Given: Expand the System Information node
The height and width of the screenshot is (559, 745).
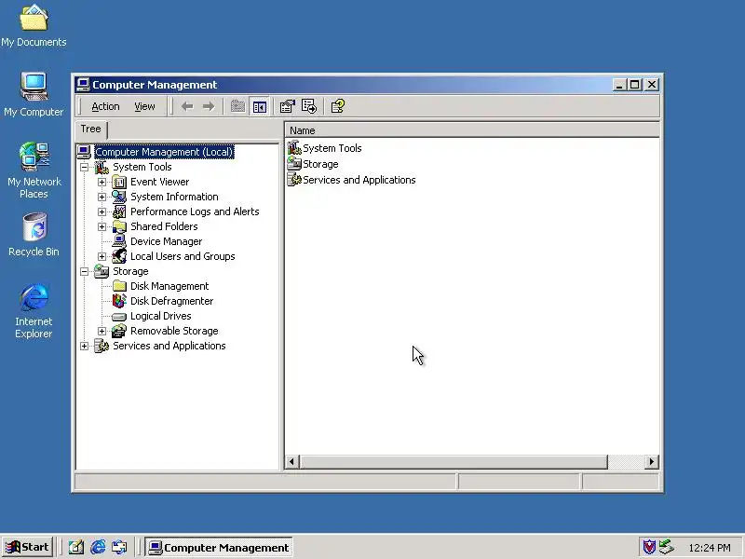Looking at the screenshot, I should (x=102, y=197).
